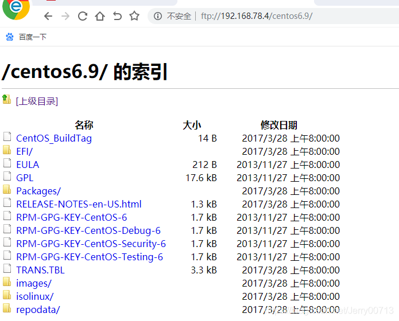
Task: Browse the isolinux/ directory link
Action: point(35,296)
